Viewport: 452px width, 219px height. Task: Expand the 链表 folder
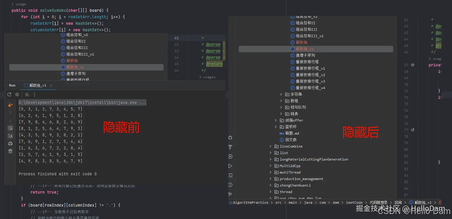[281, 114]
